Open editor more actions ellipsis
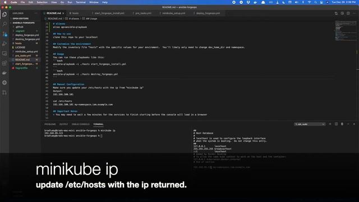 coord(354,13)
